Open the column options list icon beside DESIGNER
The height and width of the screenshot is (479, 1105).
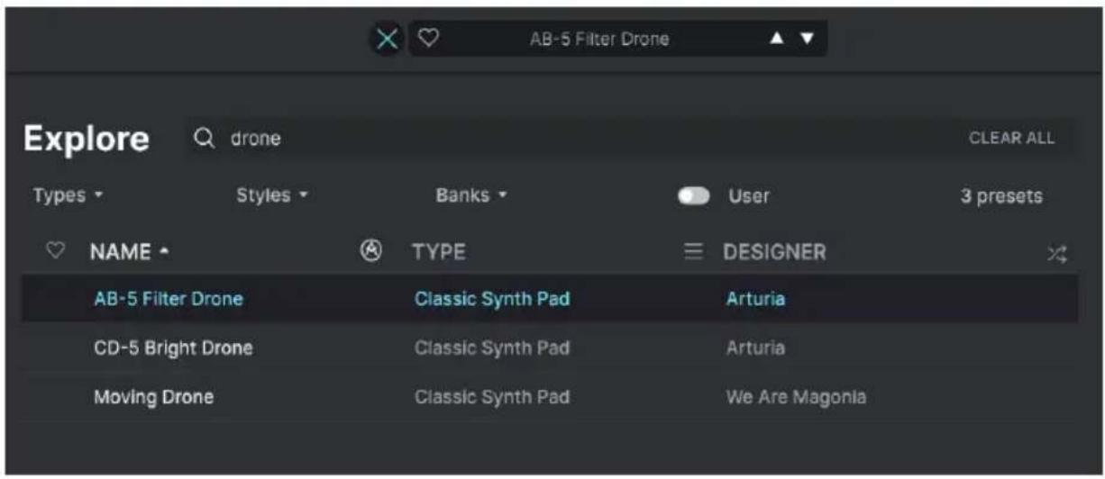tap(694, 254)
